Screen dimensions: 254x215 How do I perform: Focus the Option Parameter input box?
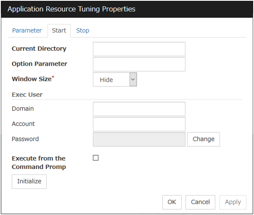click(x=139, y=64)
